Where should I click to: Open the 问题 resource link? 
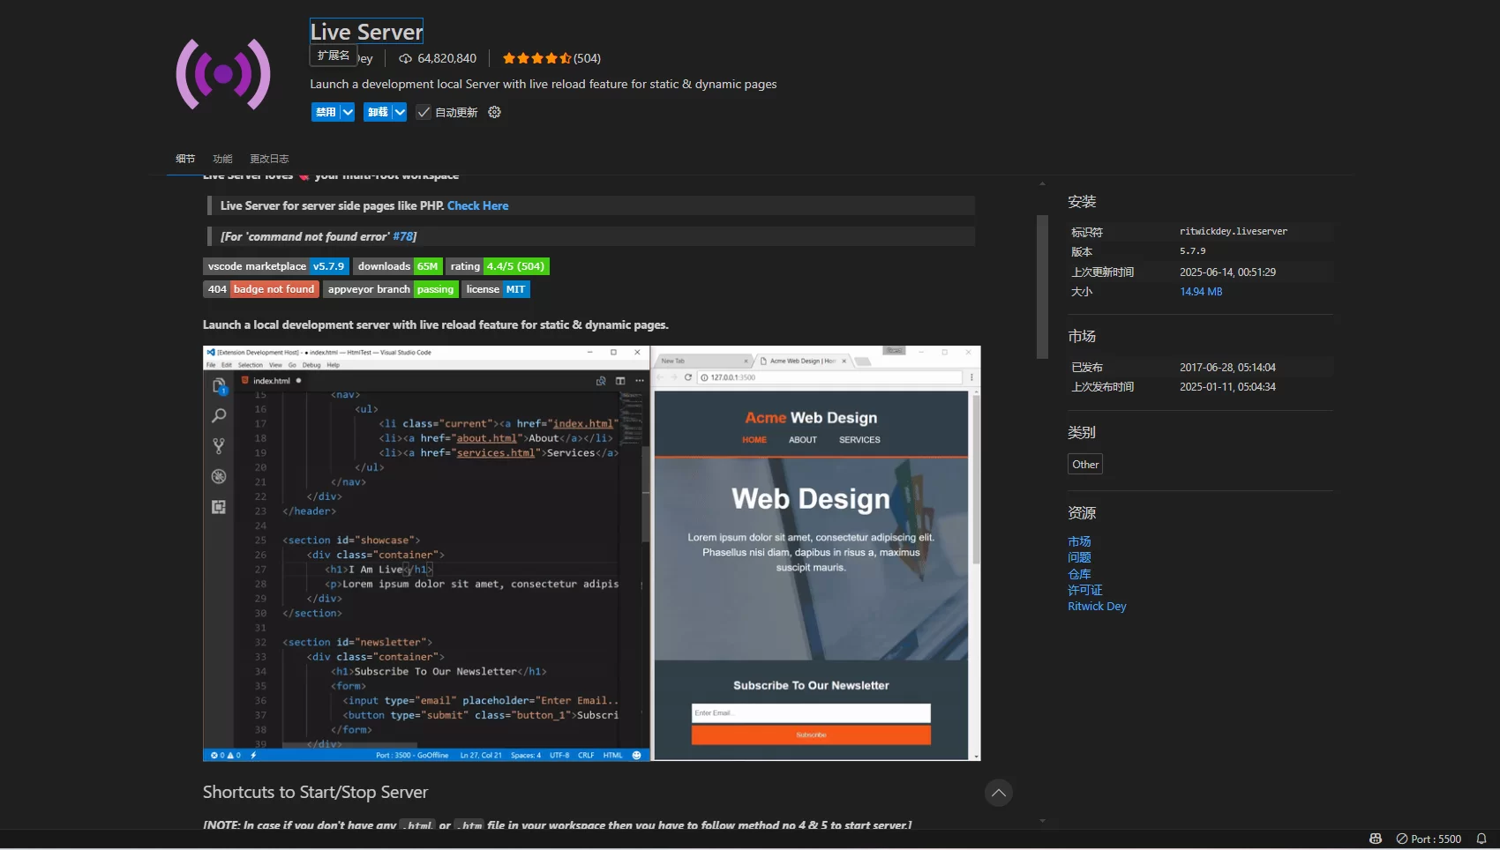click(1079, 557)
